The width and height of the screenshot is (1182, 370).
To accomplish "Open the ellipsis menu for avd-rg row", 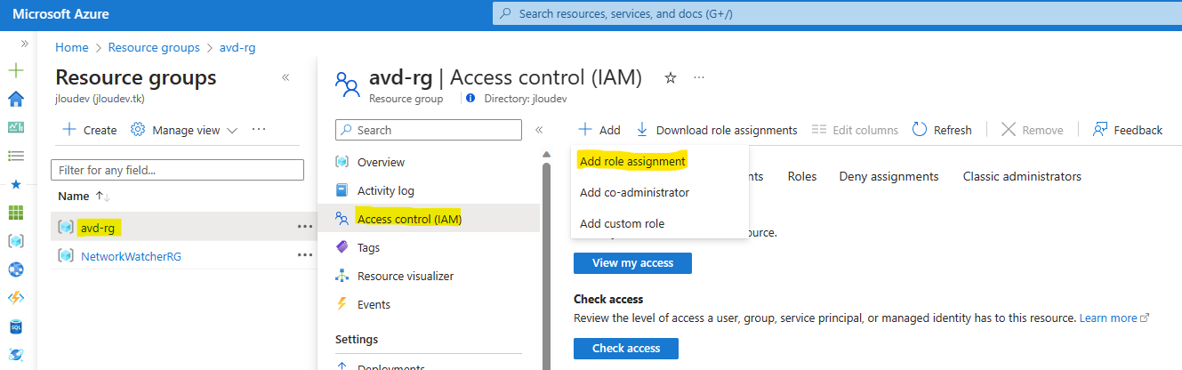I will tap(305, 227).
